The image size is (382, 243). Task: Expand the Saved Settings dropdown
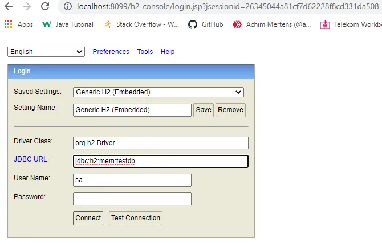(x=159, y=92)
